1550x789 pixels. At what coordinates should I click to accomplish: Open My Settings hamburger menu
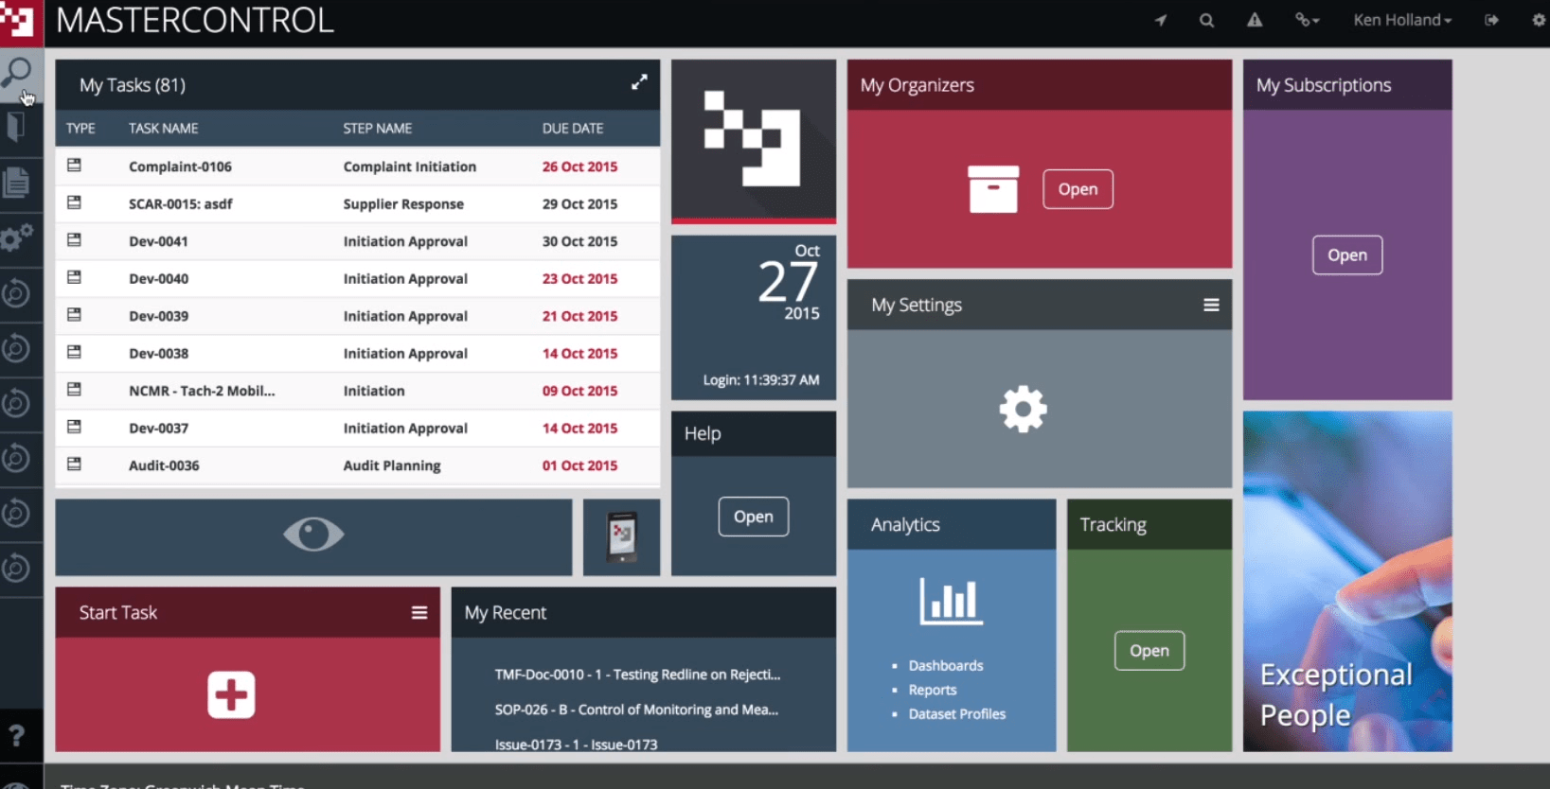coord(1211,305)
